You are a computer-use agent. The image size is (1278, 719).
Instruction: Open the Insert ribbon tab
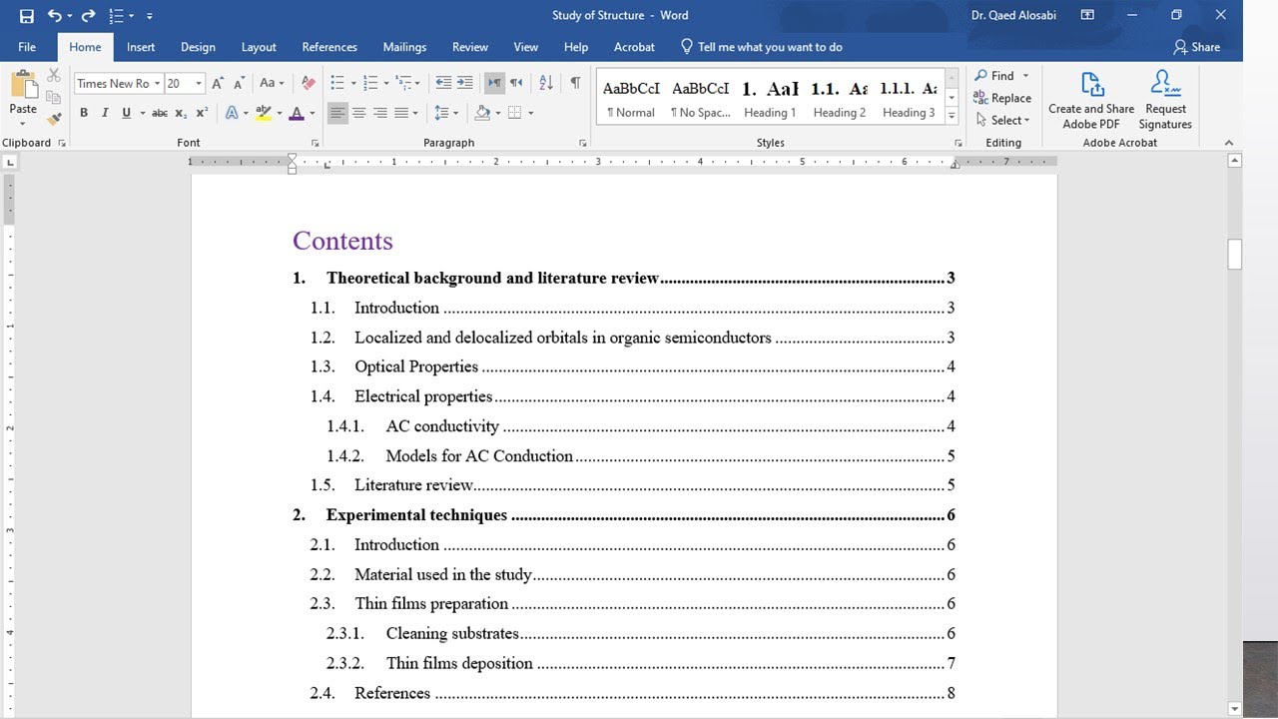click(141, 47)
